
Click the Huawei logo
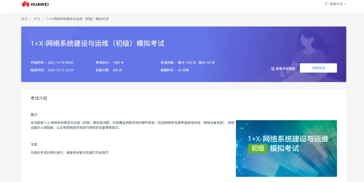(x=35, y=4)
